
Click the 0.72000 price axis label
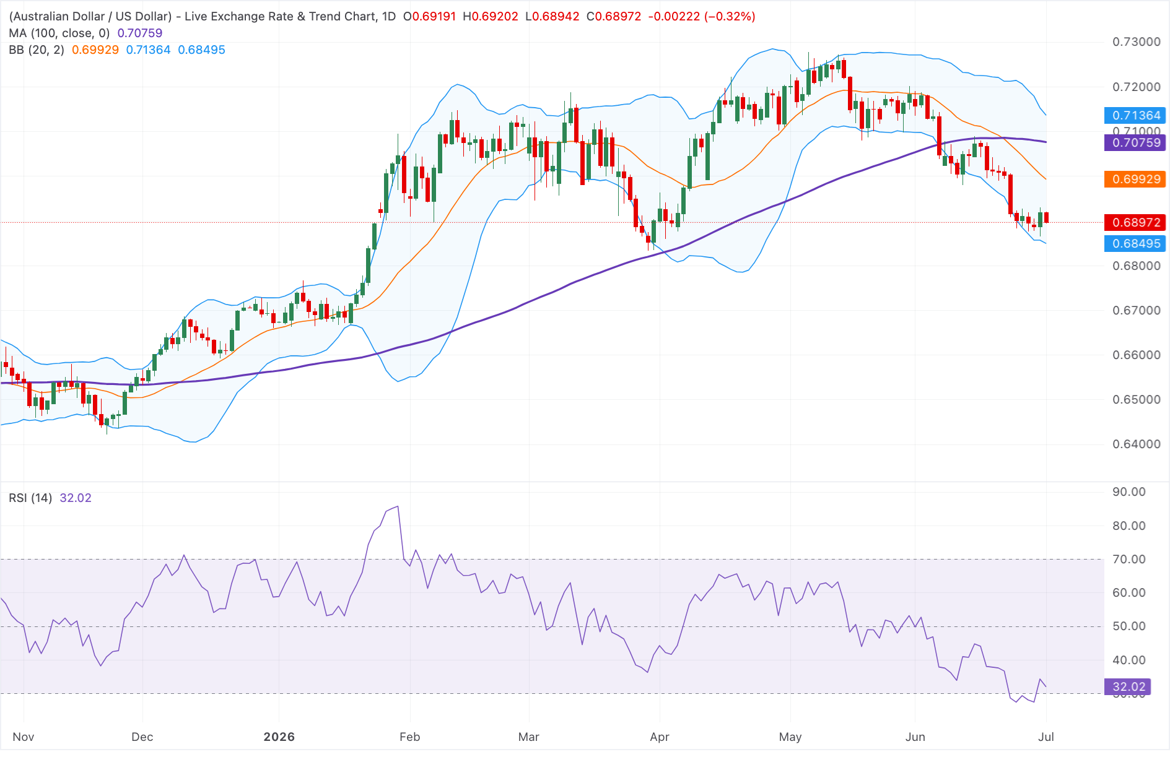(1137, 87)
